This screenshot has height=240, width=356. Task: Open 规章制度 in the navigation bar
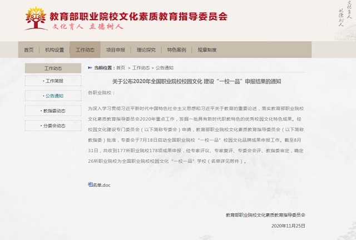207,50
